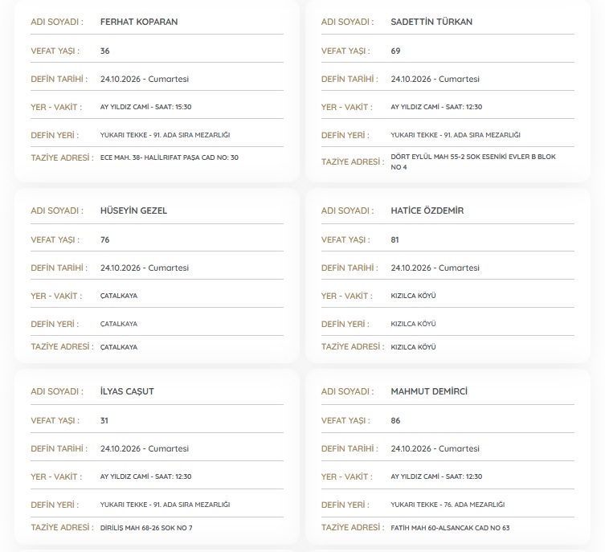This screenshot has width=605, height=552.
Task: Click age value 76 for Hüseyin Gezel
Action: pos(105,240)
